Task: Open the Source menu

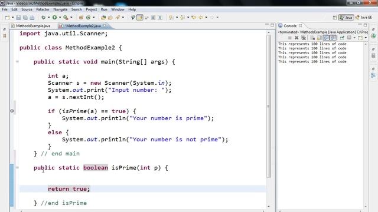Action: click(x=27, y=9)
